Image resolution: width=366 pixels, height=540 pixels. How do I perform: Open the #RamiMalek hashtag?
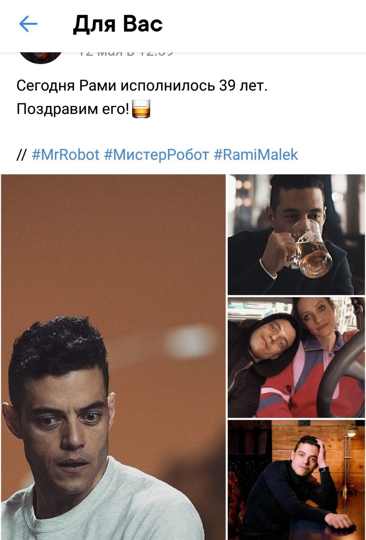[x=256, y=155]
